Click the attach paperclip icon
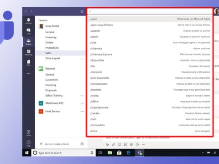This screenshot has height=164, width=219. tap(114, 144)
